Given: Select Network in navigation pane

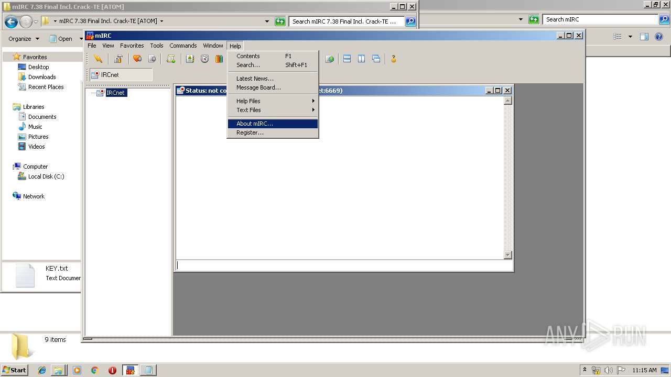Looking at the screenshot, I should [x=34, y=196].
